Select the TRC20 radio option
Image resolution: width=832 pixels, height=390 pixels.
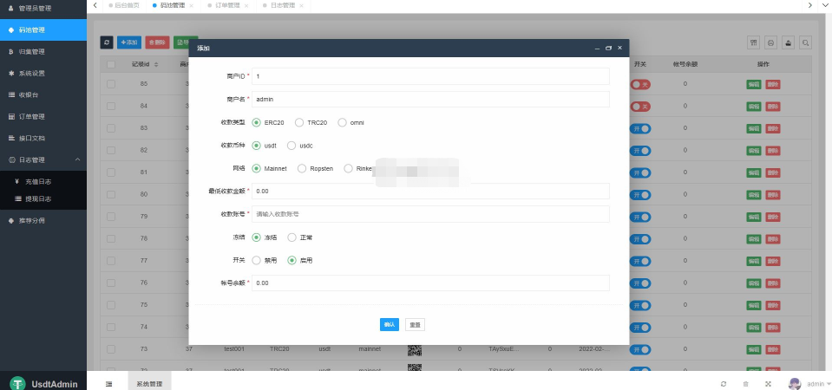[300, 123]
